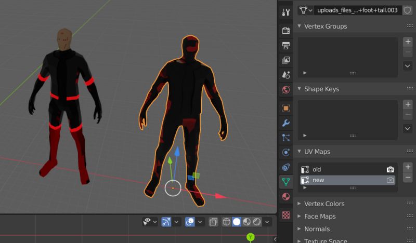Open the Scene properties tab
The image size is (416, 243).
[x=285, y=75]
